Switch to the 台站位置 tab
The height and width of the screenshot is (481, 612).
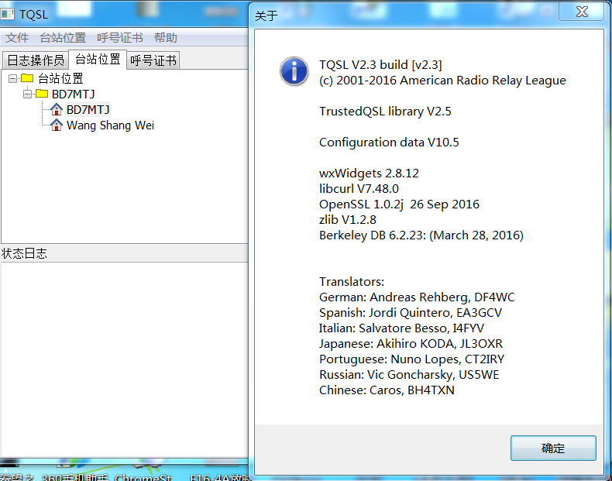coord(98,60)
